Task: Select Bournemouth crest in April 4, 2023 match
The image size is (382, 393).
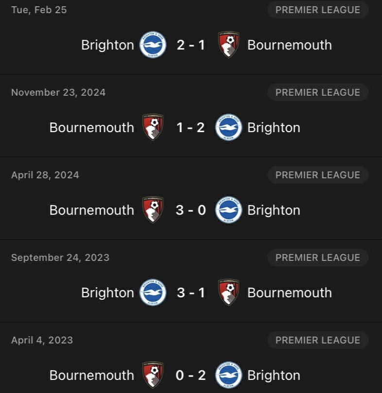Action: pyautogui.click(x=153, y=375)
